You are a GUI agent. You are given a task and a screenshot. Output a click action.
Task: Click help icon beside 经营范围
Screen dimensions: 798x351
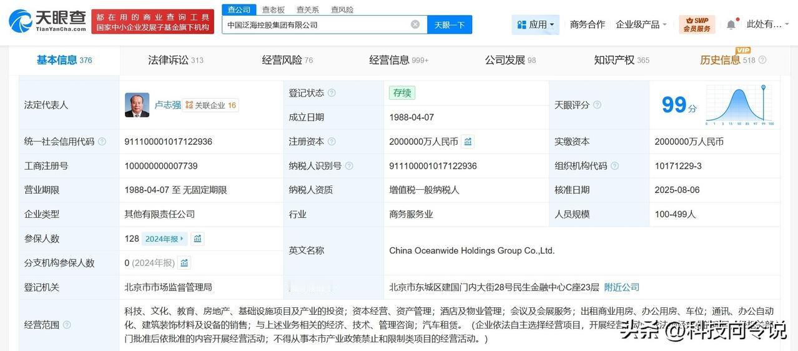coord(67,325)
